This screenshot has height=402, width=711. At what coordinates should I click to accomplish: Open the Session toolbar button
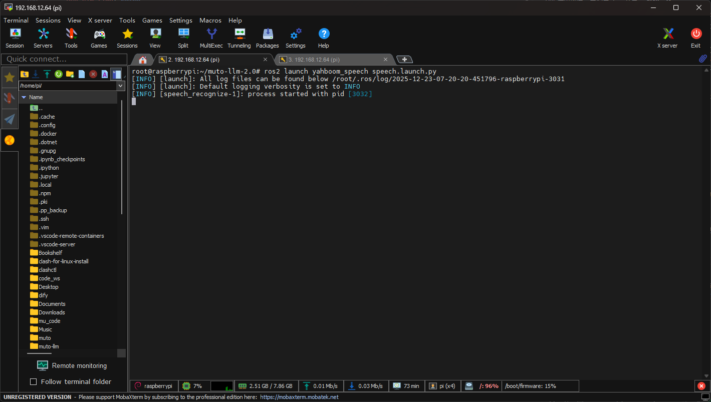click(15, 38)
